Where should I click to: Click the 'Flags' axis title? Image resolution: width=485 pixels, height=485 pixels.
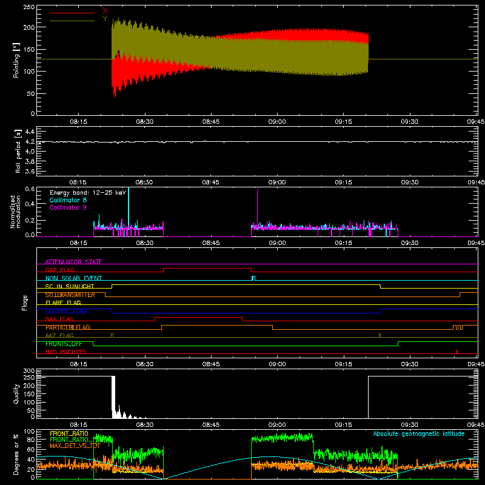click(25, 303)
